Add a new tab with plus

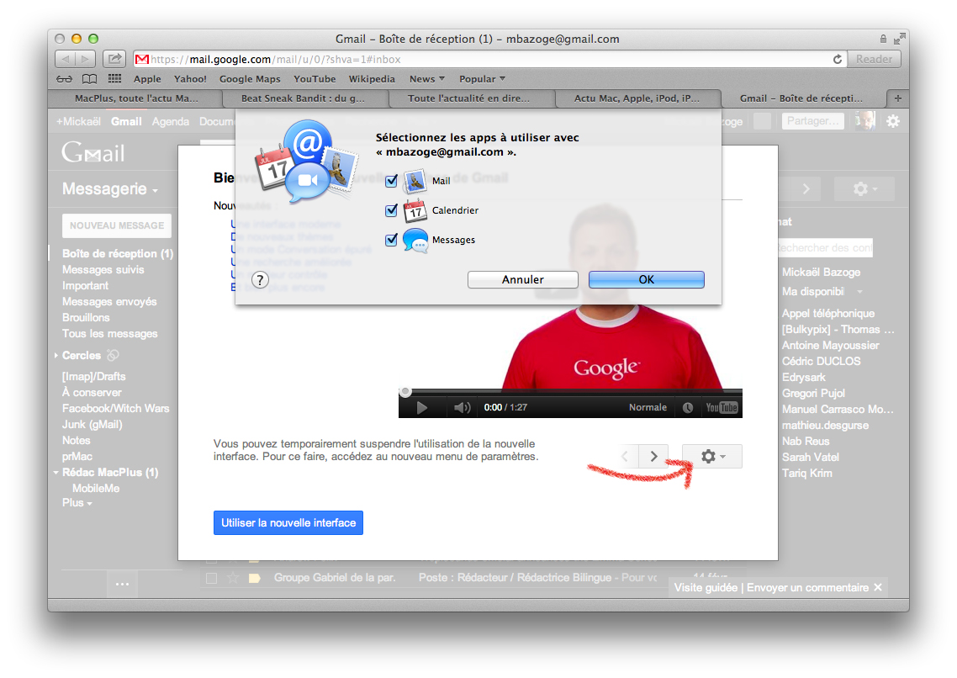(x=898, y=98)
